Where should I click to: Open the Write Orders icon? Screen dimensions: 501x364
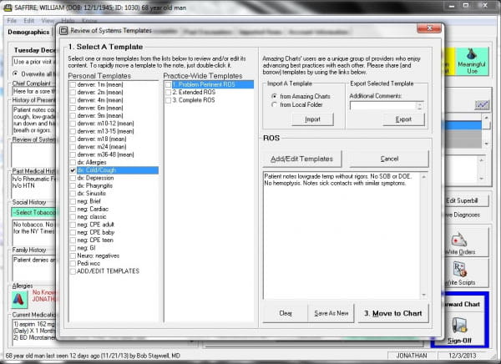(459, 240)
